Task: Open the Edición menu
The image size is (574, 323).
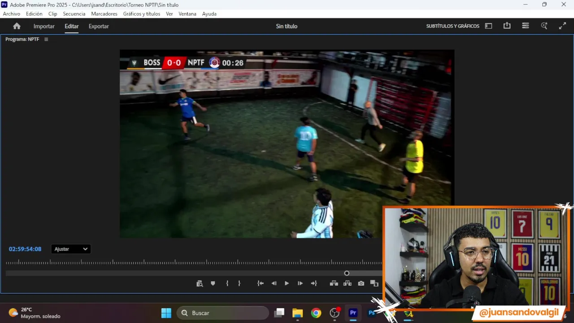Action: tap(34, 14)
